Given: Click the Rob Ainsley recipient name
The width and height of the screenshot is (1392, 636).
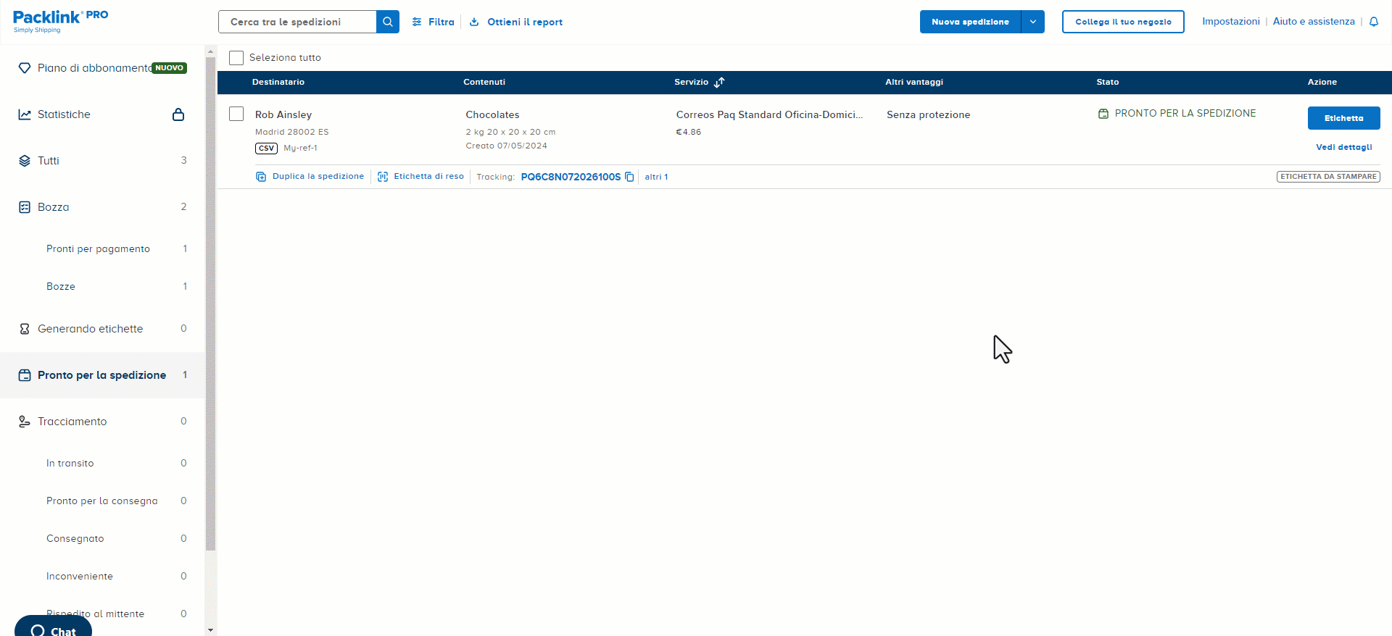Looking at the screenshot, I should pos(283,114).
